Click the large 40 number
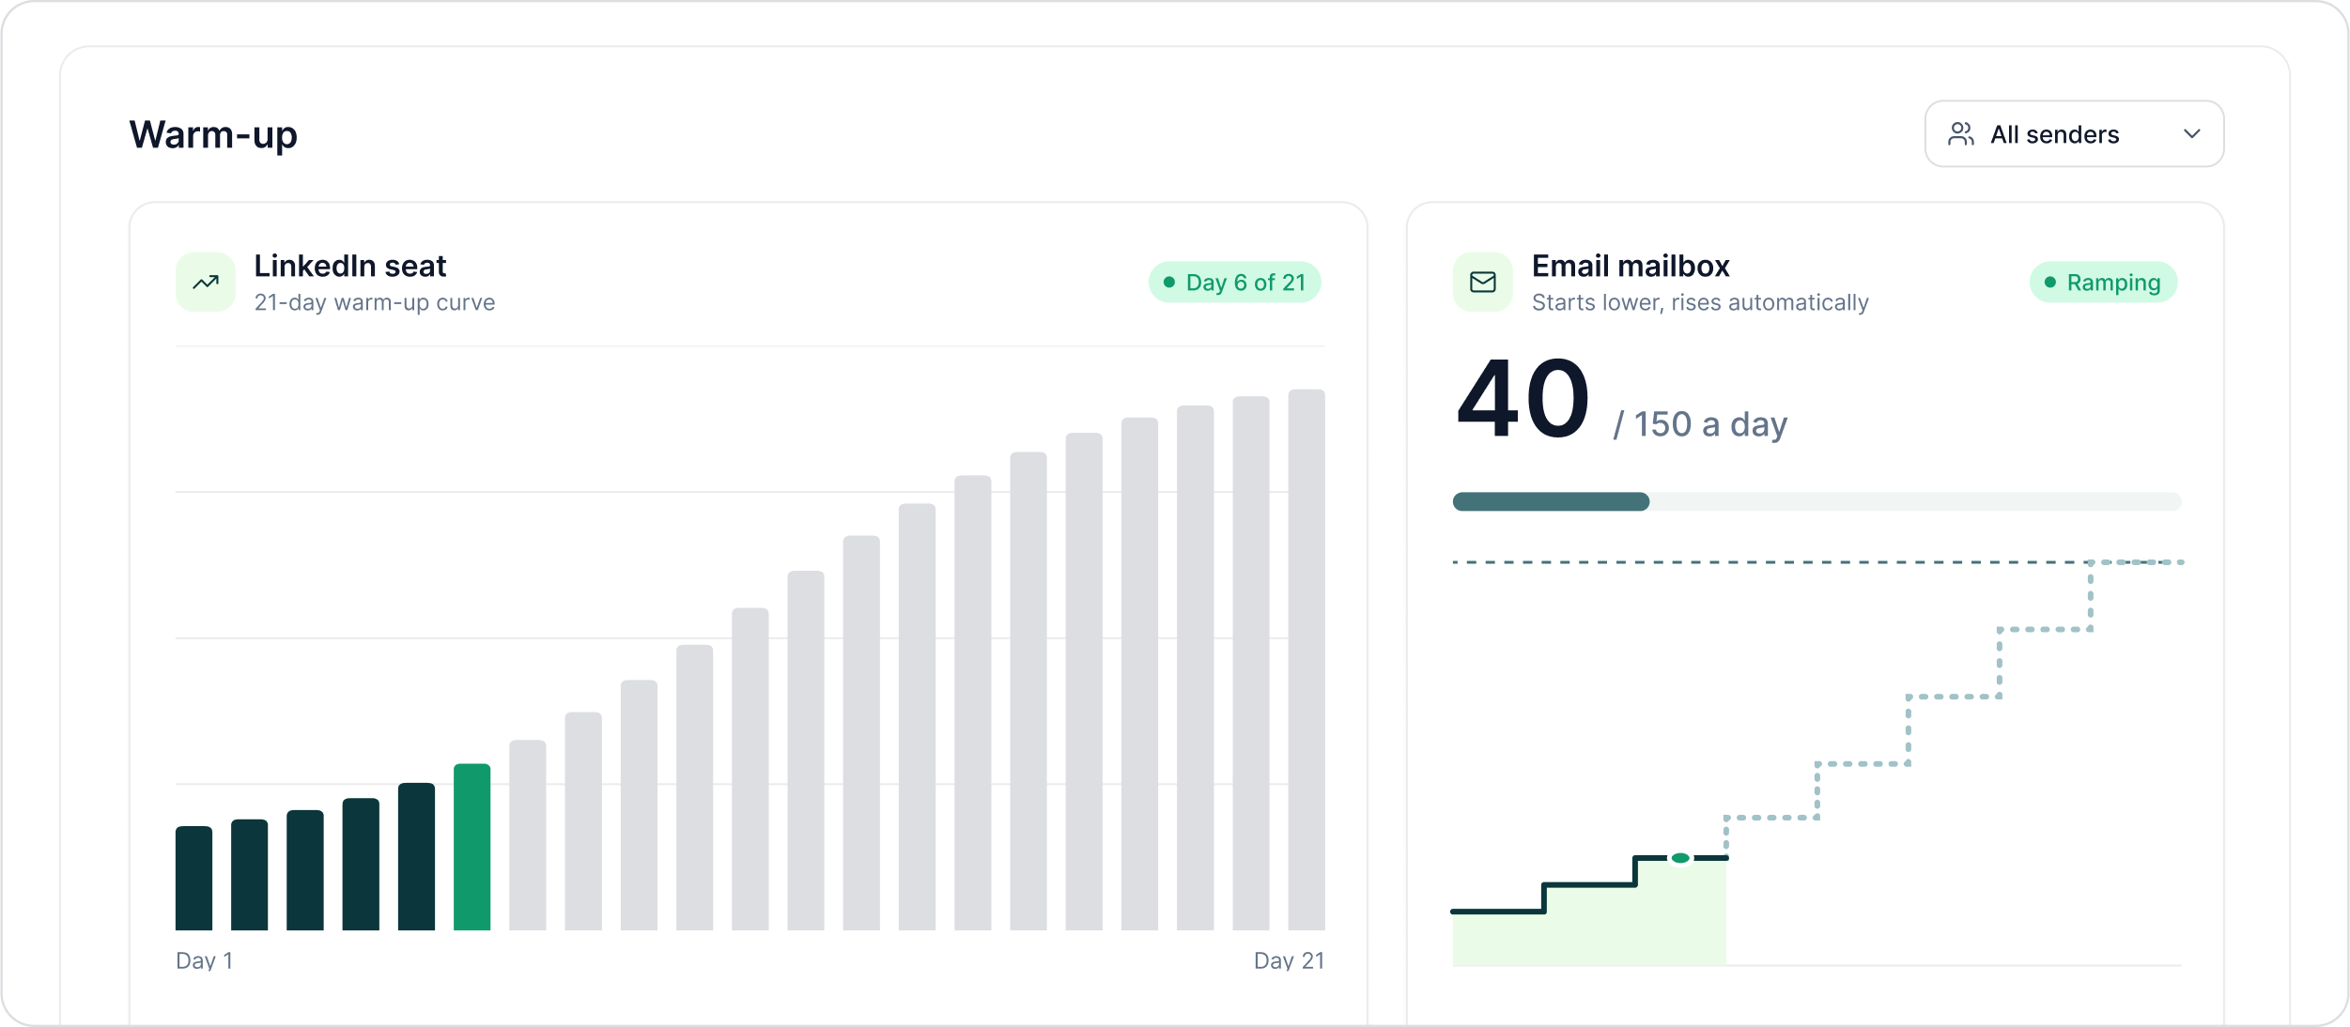Image resolution: width=2350 pixels, height=1027 pixels. [1523, 398]
